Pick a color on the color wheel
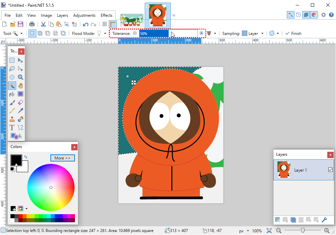336x235 pixels. pyautogui.click(x=51, y=187)
